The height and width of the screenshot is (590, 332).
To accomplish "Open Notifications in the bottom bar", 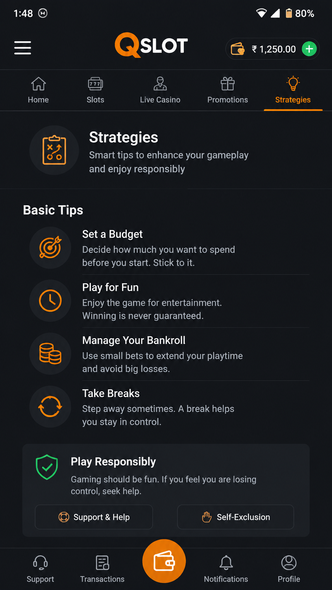I will point(226,568).
